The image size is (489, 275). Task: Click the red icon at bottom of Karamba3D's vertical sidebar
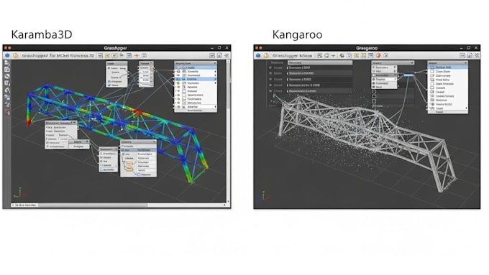[7, 112]
